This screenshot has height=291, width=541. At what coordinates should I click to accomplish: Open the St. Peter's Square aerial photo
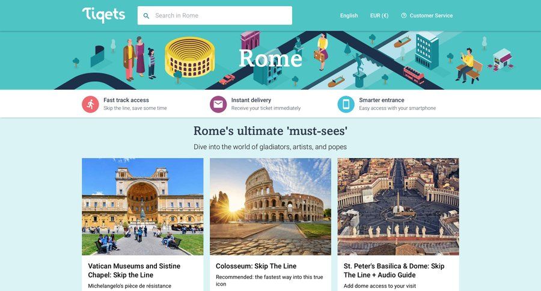point(398,206)
